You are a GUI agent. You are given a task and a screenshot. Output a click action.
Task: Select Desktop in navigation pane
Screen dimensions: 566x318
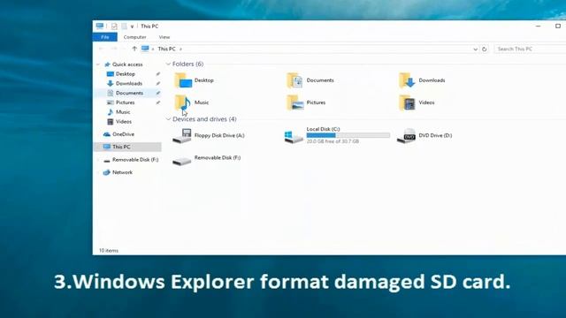126,74
